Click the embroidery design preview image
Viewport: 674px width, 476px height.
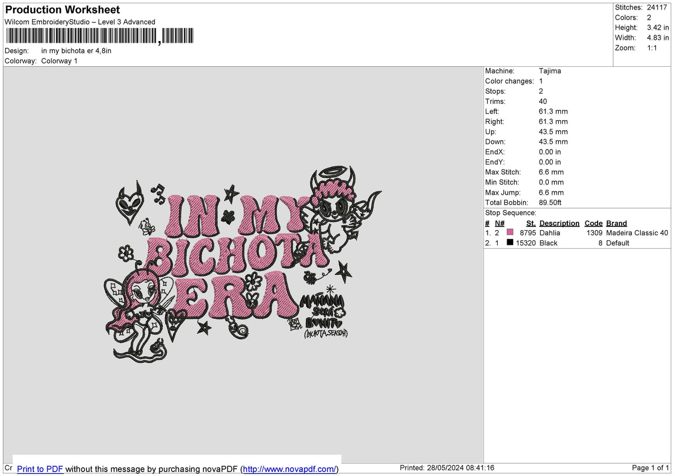pyautogui.click(x=243, y=264)
